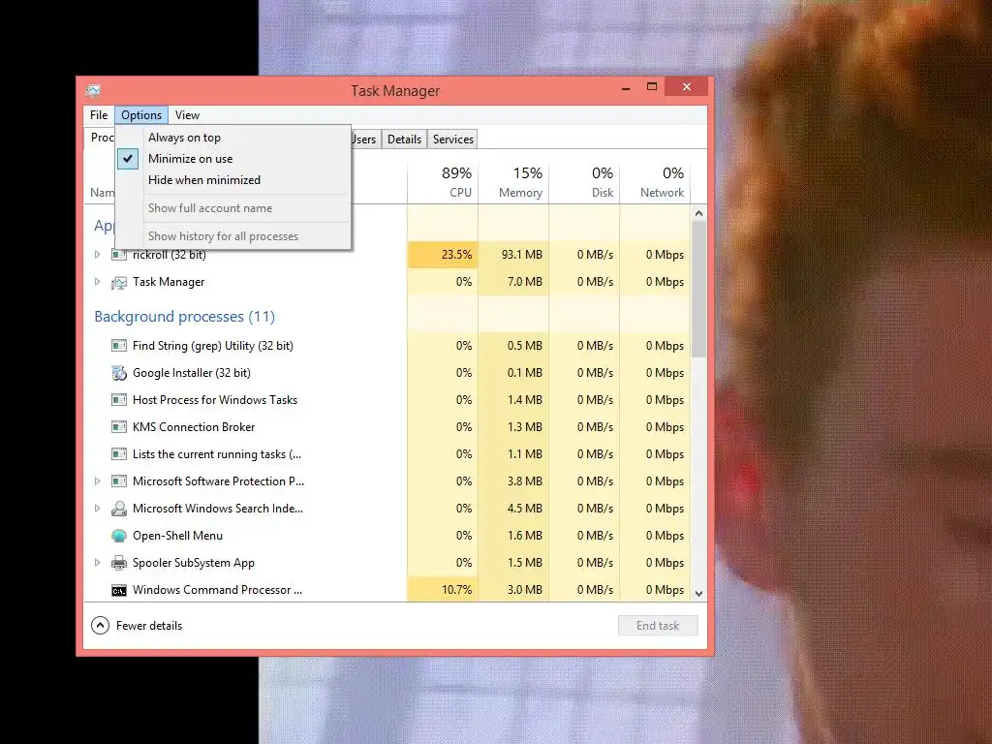Viewport: 992px width, 744px height.
Task: Open the View menu
Action: click(x=187, y=115)
